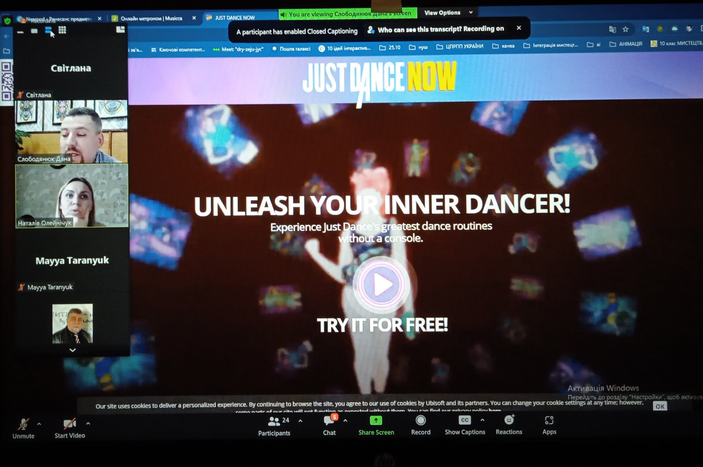Open the Zoom Apps panel
This screenshot has width=703, height=467.
click(549, 425)
